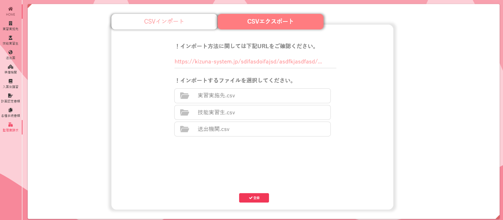
Task: Open 準備機関 icon in sidebar
Action: click(x=10, y=67)
